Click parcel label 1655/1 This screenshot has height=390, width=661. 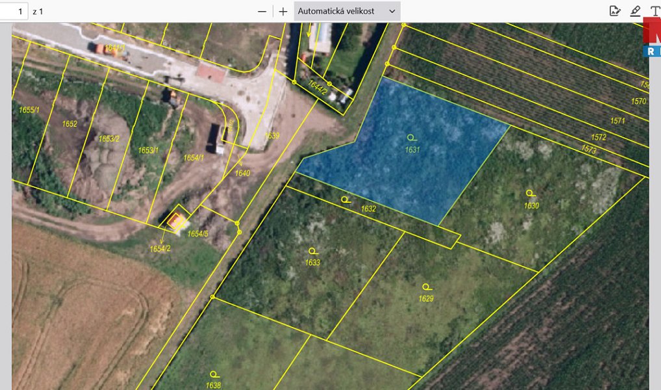pyautogui.click(x=29, y=110)
